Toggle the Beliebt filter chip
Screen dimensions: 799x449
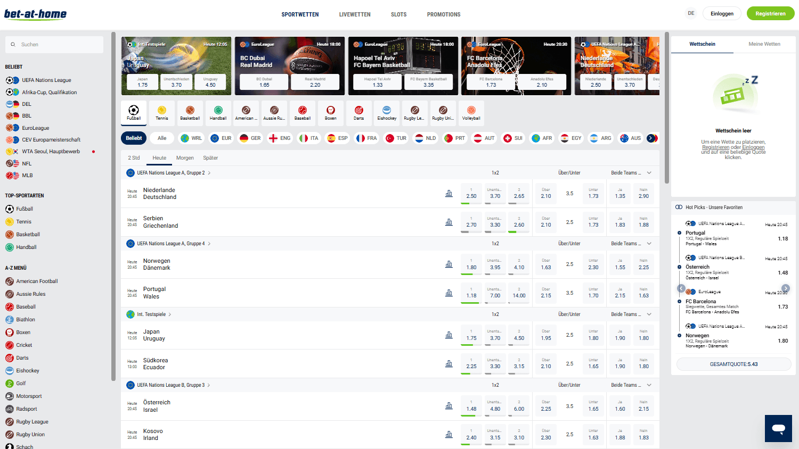[x=134, y=138]
